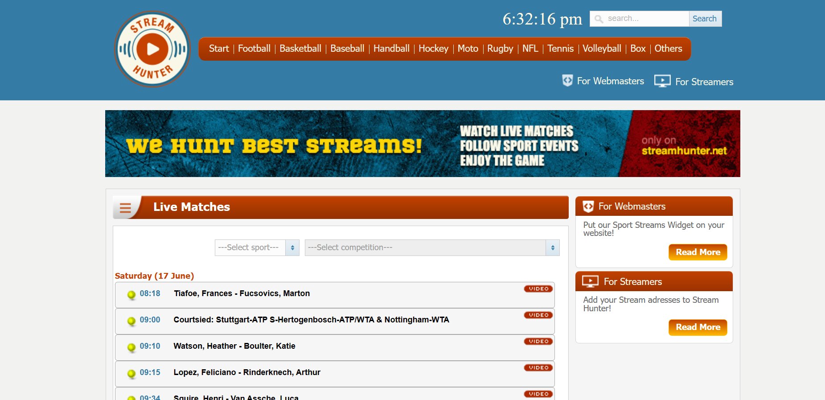
Task: Open the Handball section
Action: click(391, 49)
